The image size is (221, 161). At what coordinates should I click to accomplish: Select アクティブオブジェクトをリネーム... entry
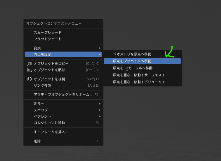(63, 95)
